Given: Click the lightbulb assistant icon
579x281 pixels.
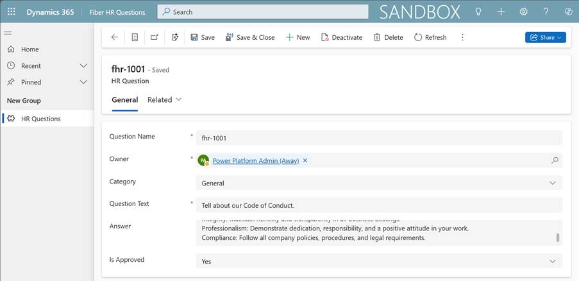Looking at the screenshot, I should 478,12.
